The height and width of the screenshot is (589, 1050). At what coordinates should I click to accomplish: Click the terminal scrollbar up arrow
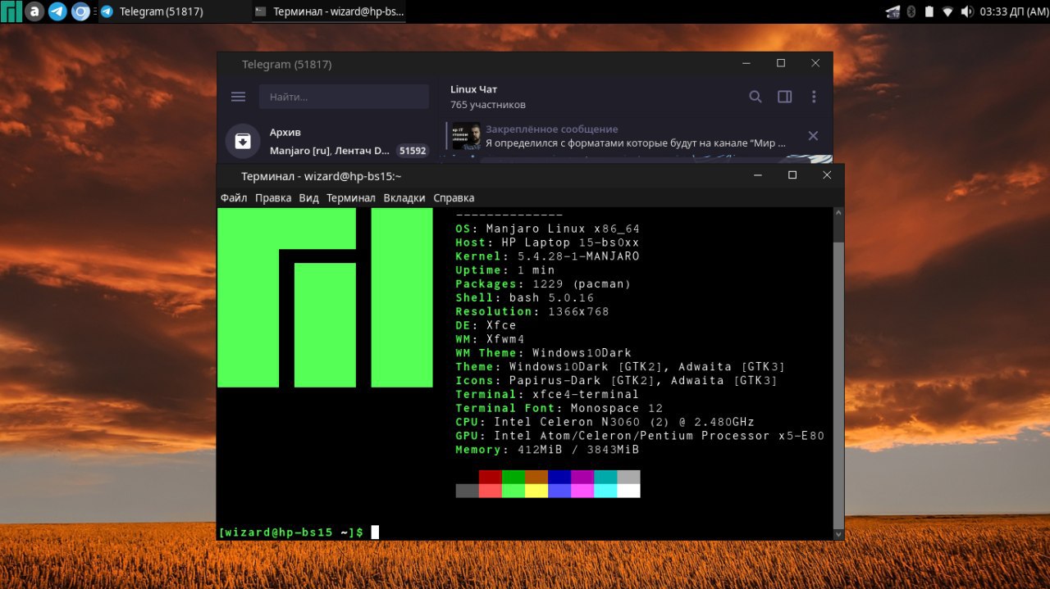coord(838,212)
